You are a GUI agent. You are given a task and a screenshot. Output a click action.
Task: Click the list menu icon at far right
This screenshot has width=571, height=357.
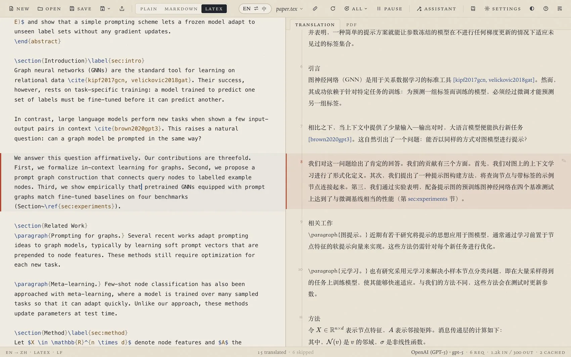[560, 9]
